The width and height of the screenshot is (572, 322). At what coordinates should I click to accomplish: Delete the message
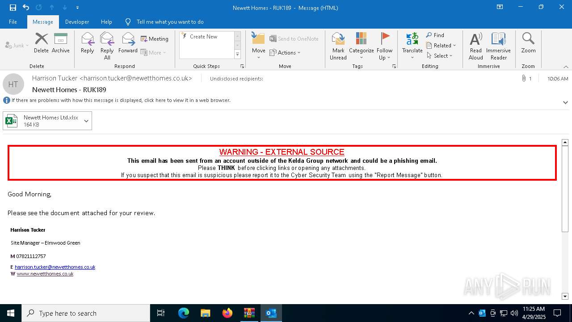tap(41, 43)
